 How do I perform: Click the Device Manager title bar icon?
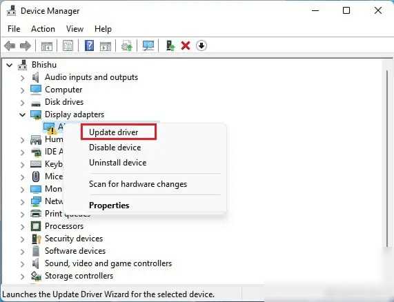coord(11,10)
